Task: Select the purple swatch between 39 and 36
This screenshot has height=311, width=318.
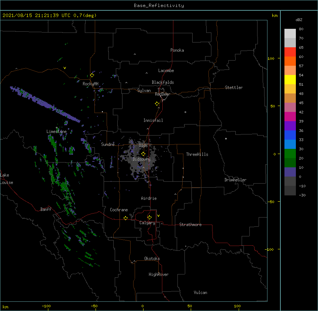Action: [x=290, y=126]
